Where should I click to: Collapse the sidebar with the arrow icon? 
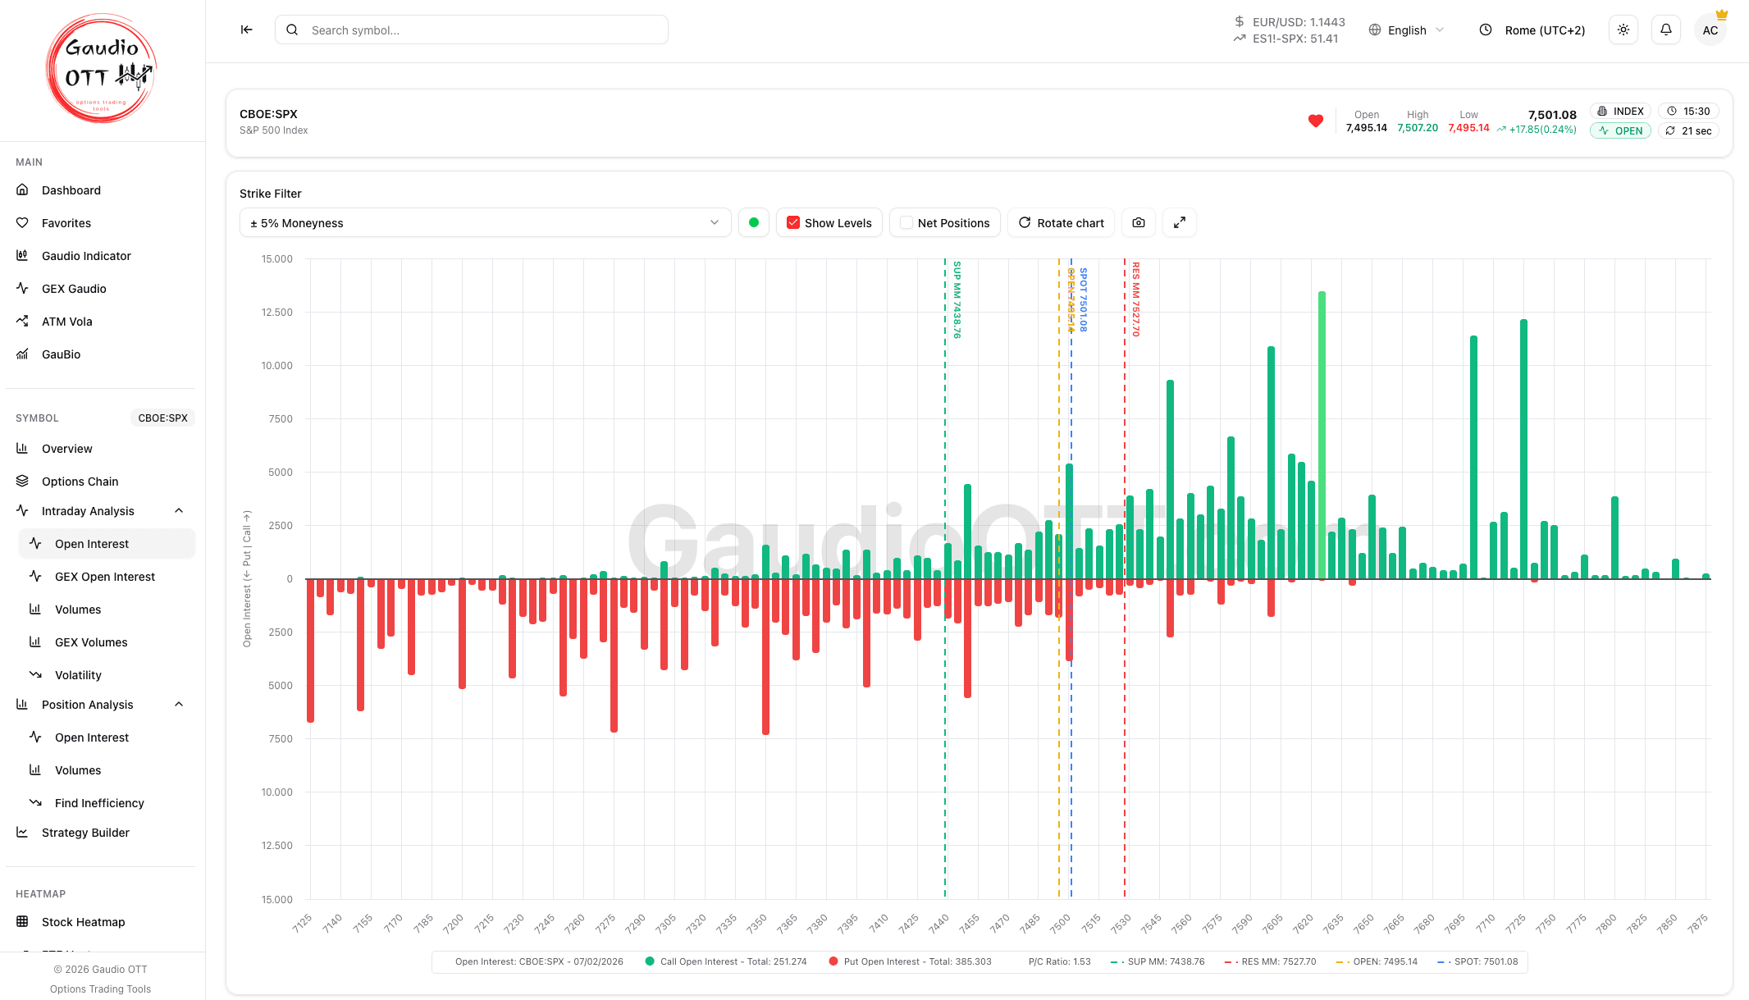coord(246,30)
